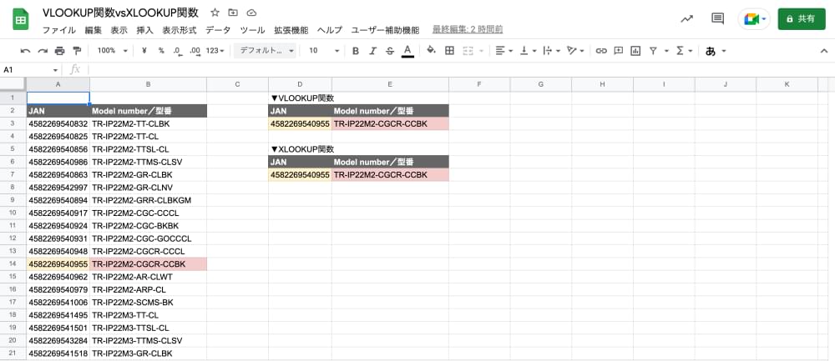
Task: Click the activity trend arrow icon
Action: click(686, 18)
